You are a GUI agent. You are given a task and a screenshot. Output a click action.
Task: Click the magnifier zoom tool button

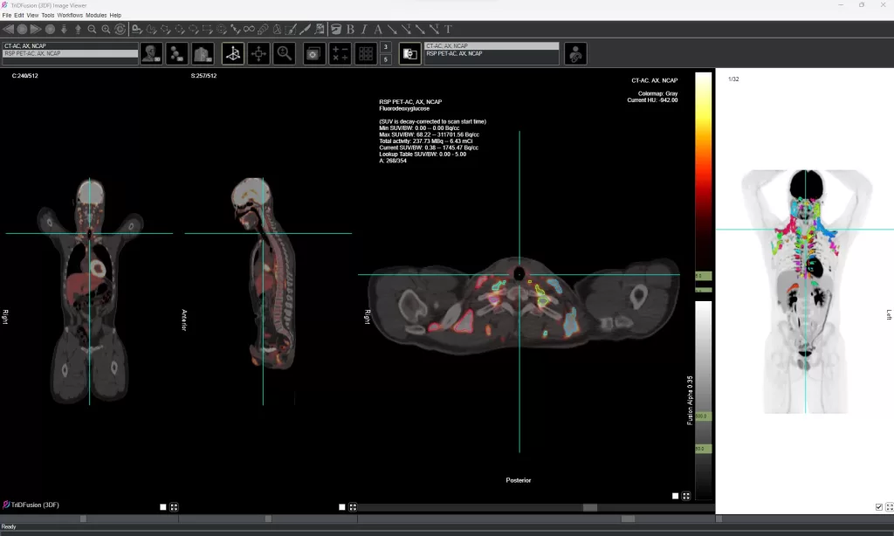click(284, 53)
